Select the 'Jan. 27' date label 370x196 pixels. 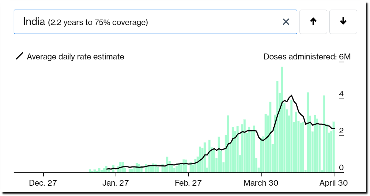(x=116, y=183)
